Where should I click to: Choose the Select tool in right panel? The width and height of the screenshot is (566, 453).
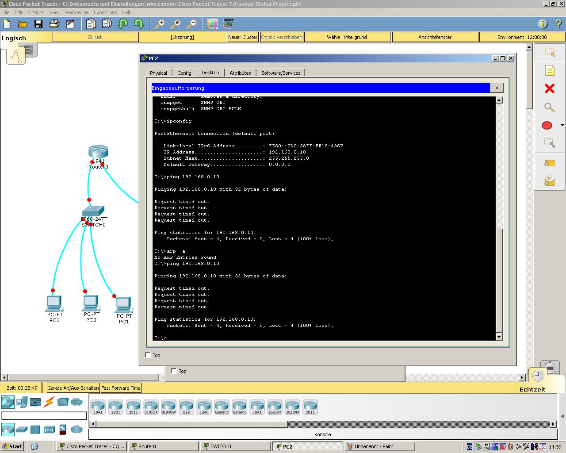click(550, 53)
